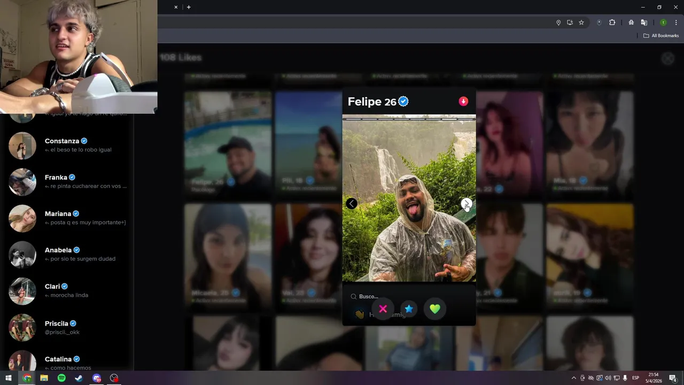Click the Meet Now camera tray icon
This screenshot has height=385, width=684.
point(582,378)
